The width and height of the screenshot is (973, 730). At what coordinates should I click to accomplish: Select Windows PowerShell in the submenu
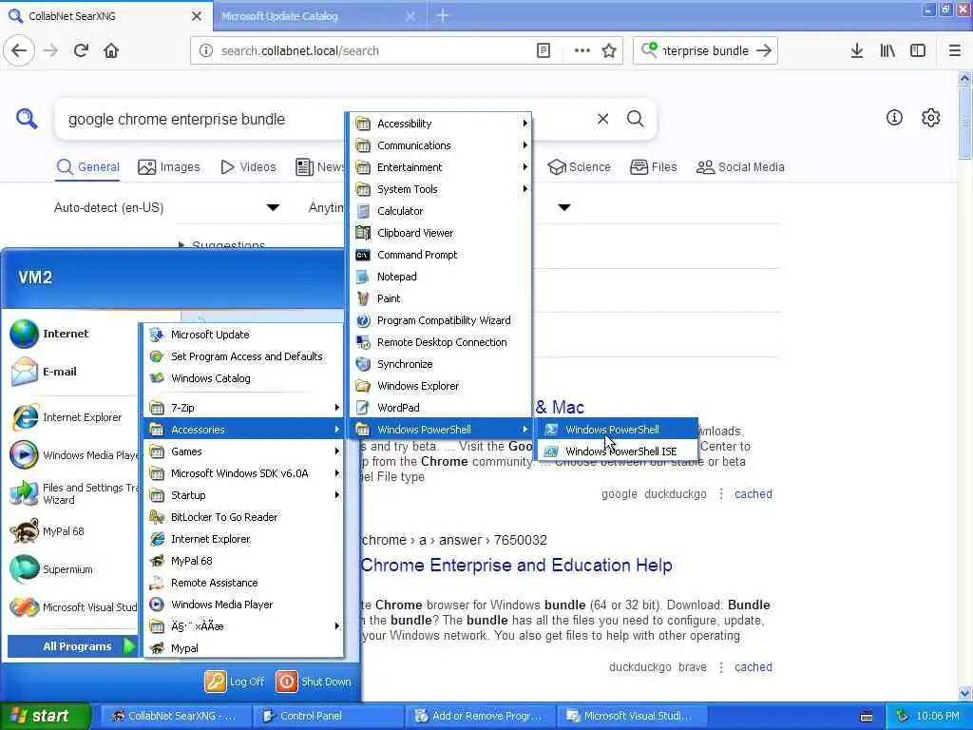pos(618,430)
